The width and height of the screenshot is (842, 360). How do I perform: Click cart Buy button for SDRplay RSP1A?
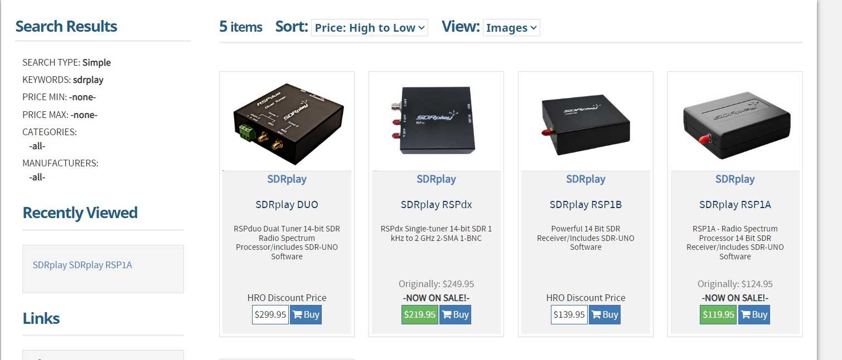(x=754, y=314)
